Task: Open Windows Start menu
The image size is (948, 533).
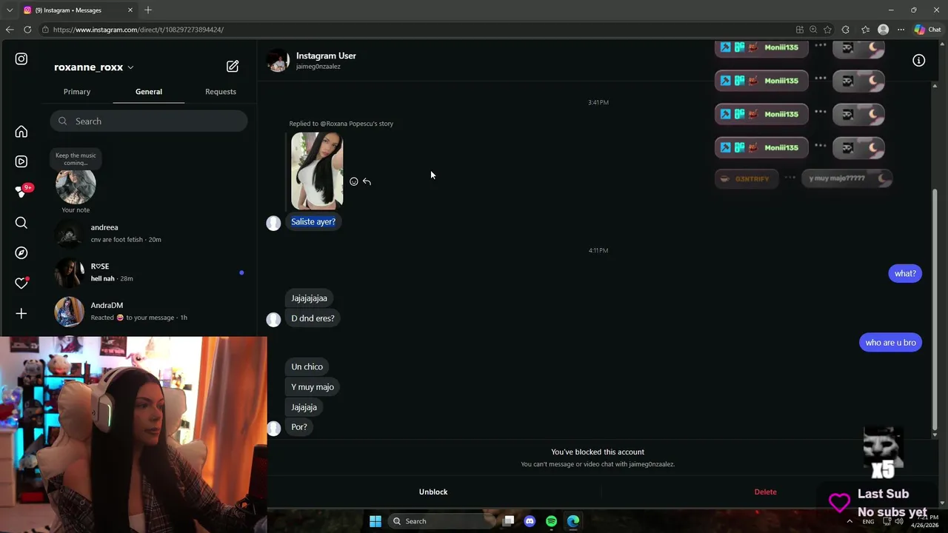Action: point(375,521)
